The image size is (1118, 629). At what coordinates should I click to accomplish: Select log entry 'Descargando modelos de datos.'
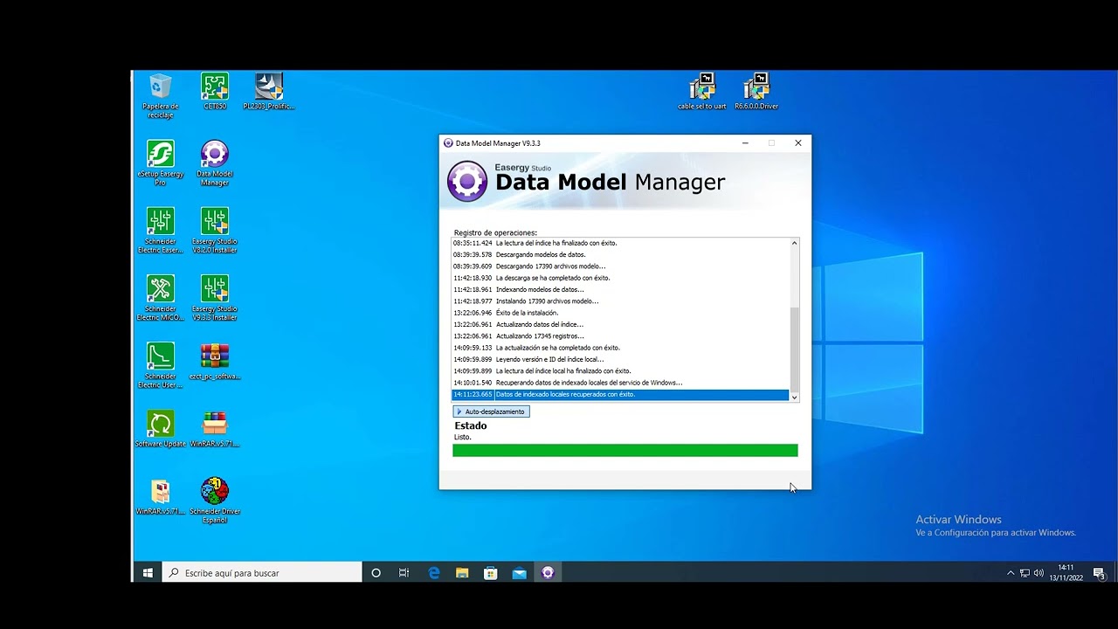[620, 255]
